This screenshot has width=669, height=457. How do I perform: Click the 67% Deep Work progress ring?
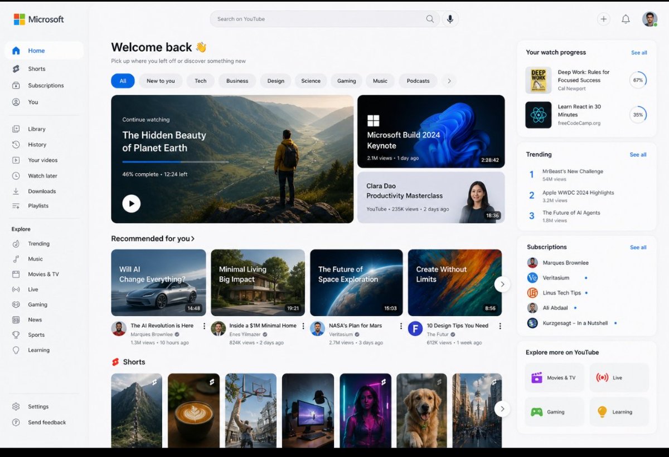pos(638,80)
